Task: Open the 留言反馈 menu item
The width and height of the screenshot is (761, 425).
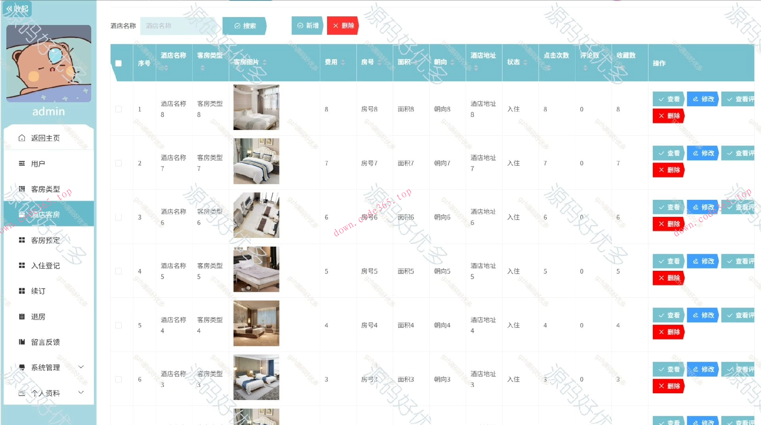Action: 49,342
